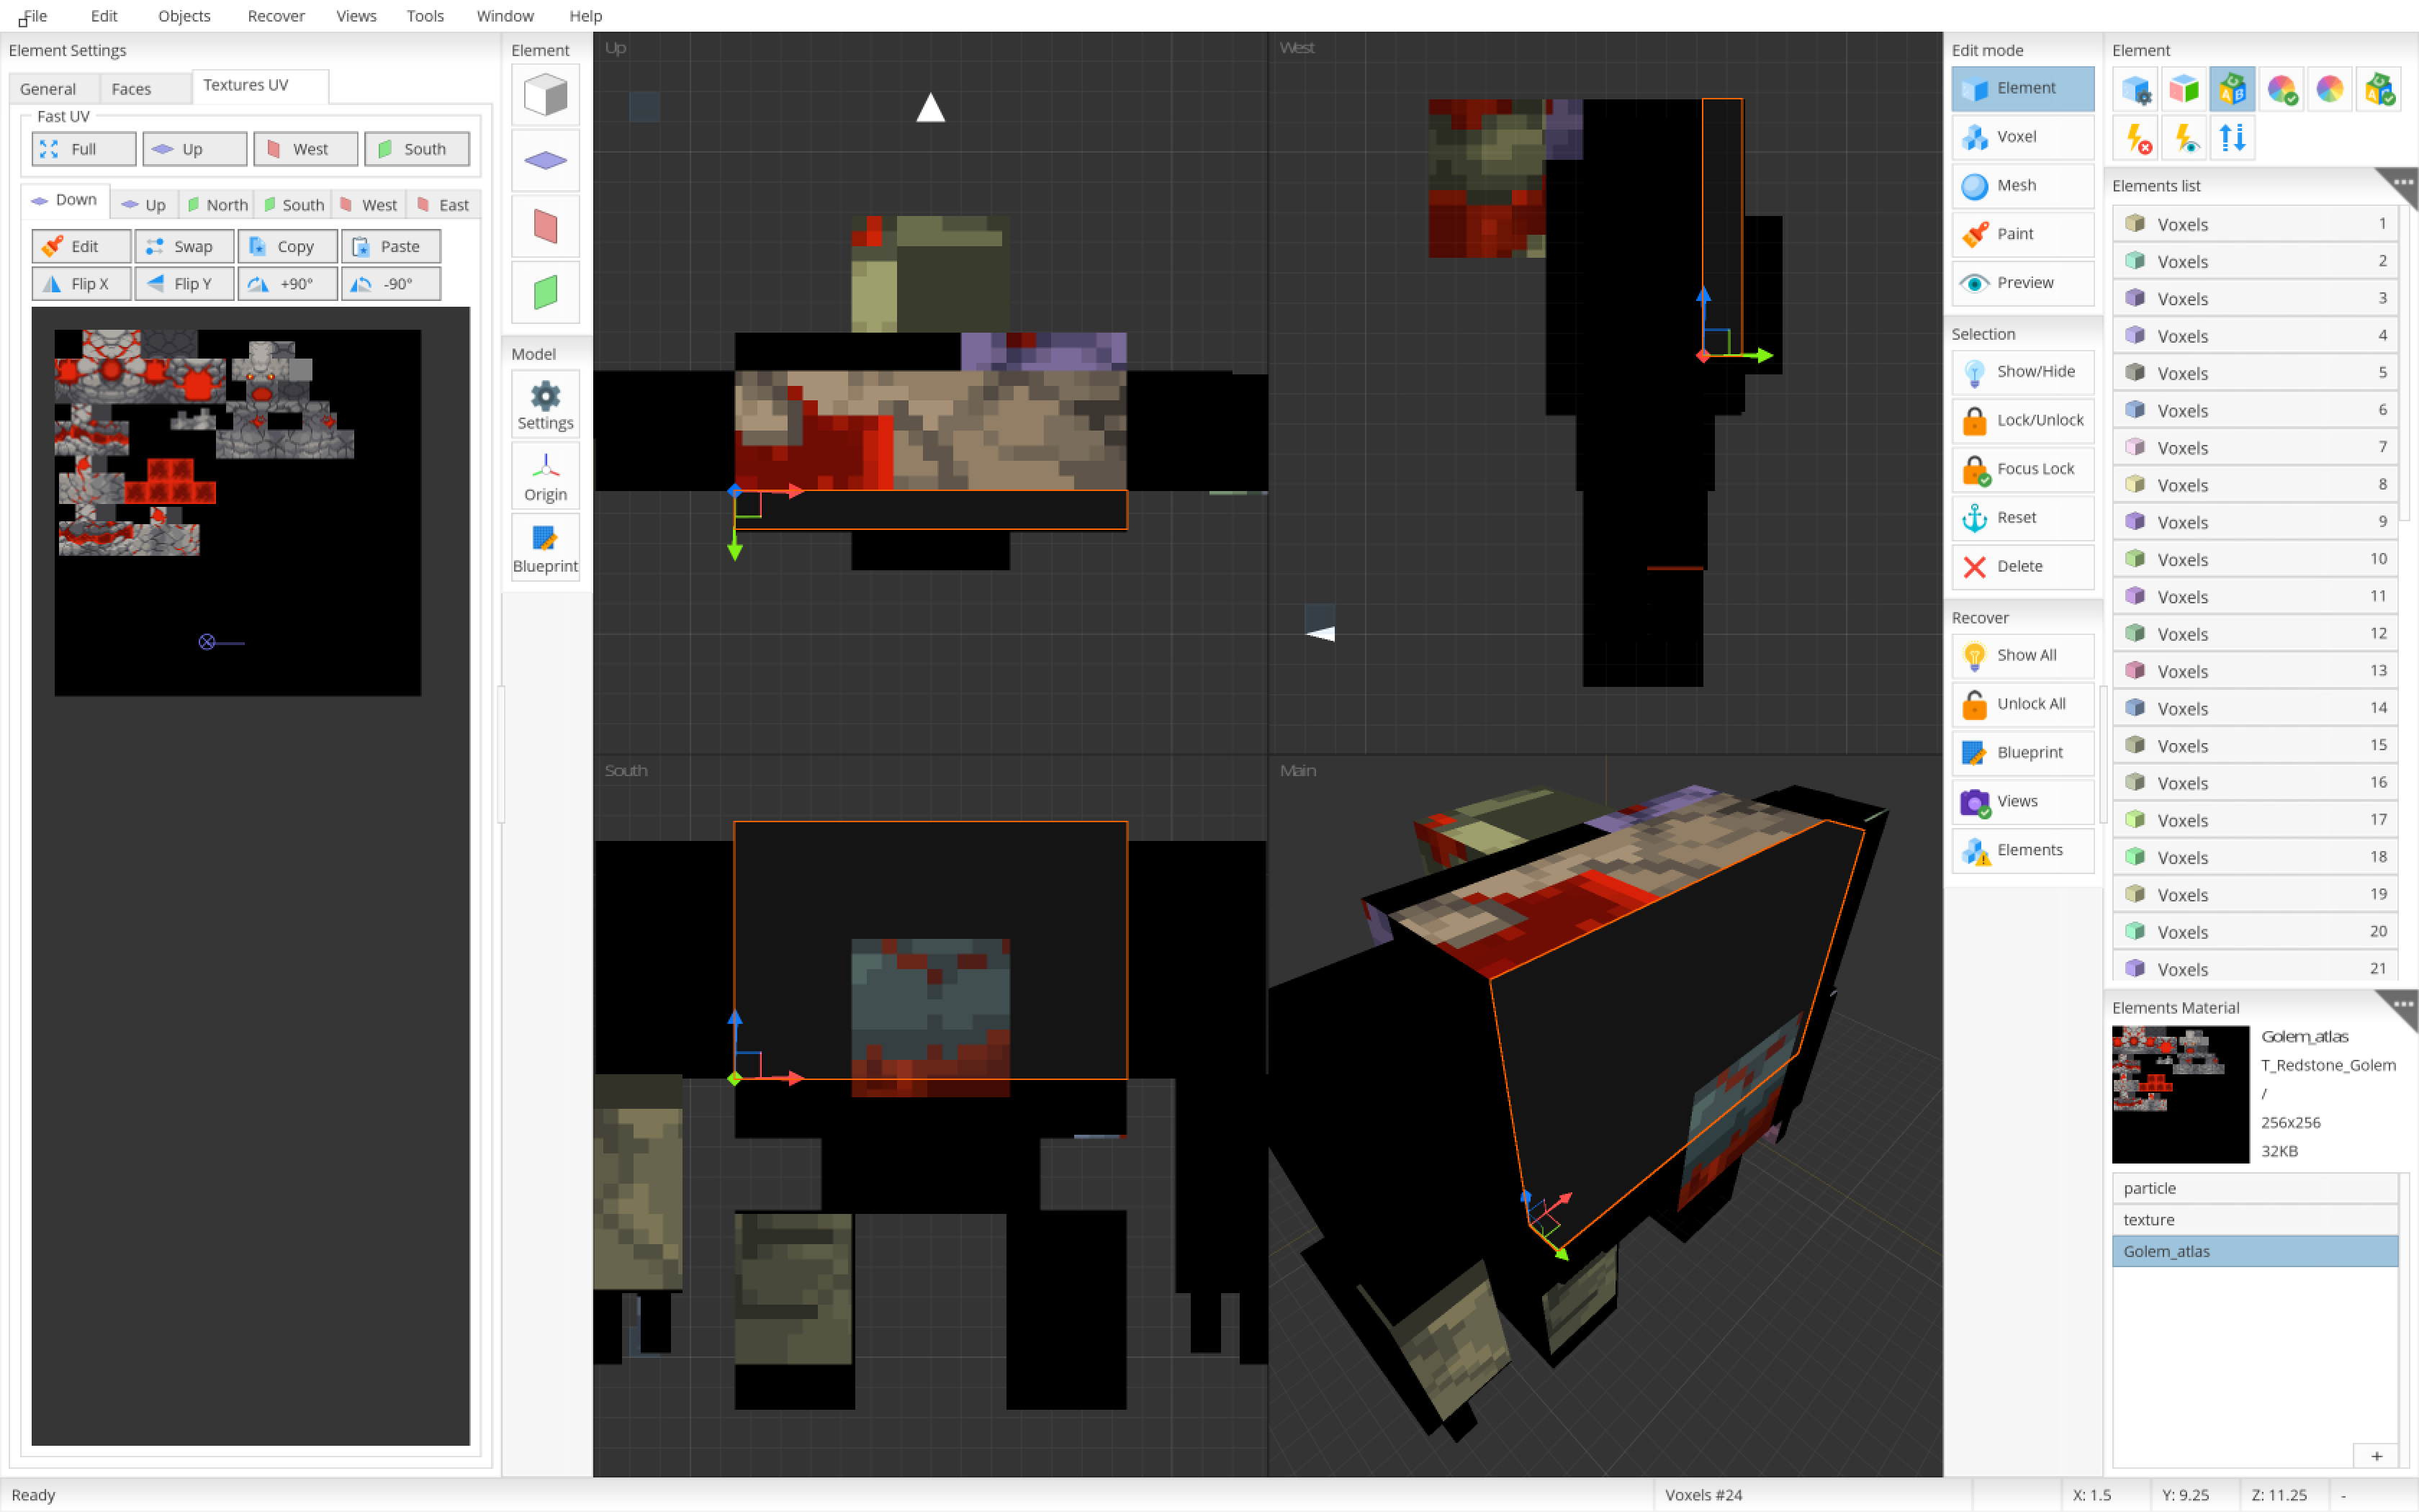Image resolution: width=2419 pixels, height=1512 pixels.
Task: Apply Fast UV South
Action: coord(416,149)
